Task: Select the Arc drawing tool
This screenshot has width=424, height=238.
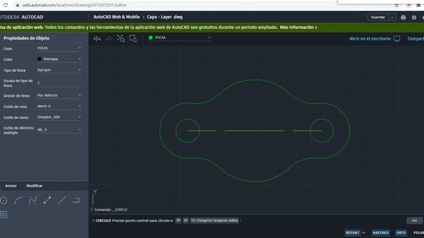Action: point(18,200)
